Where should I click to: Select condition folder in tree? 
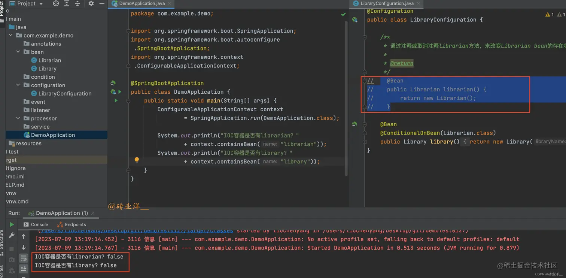(x=43, y=77)
